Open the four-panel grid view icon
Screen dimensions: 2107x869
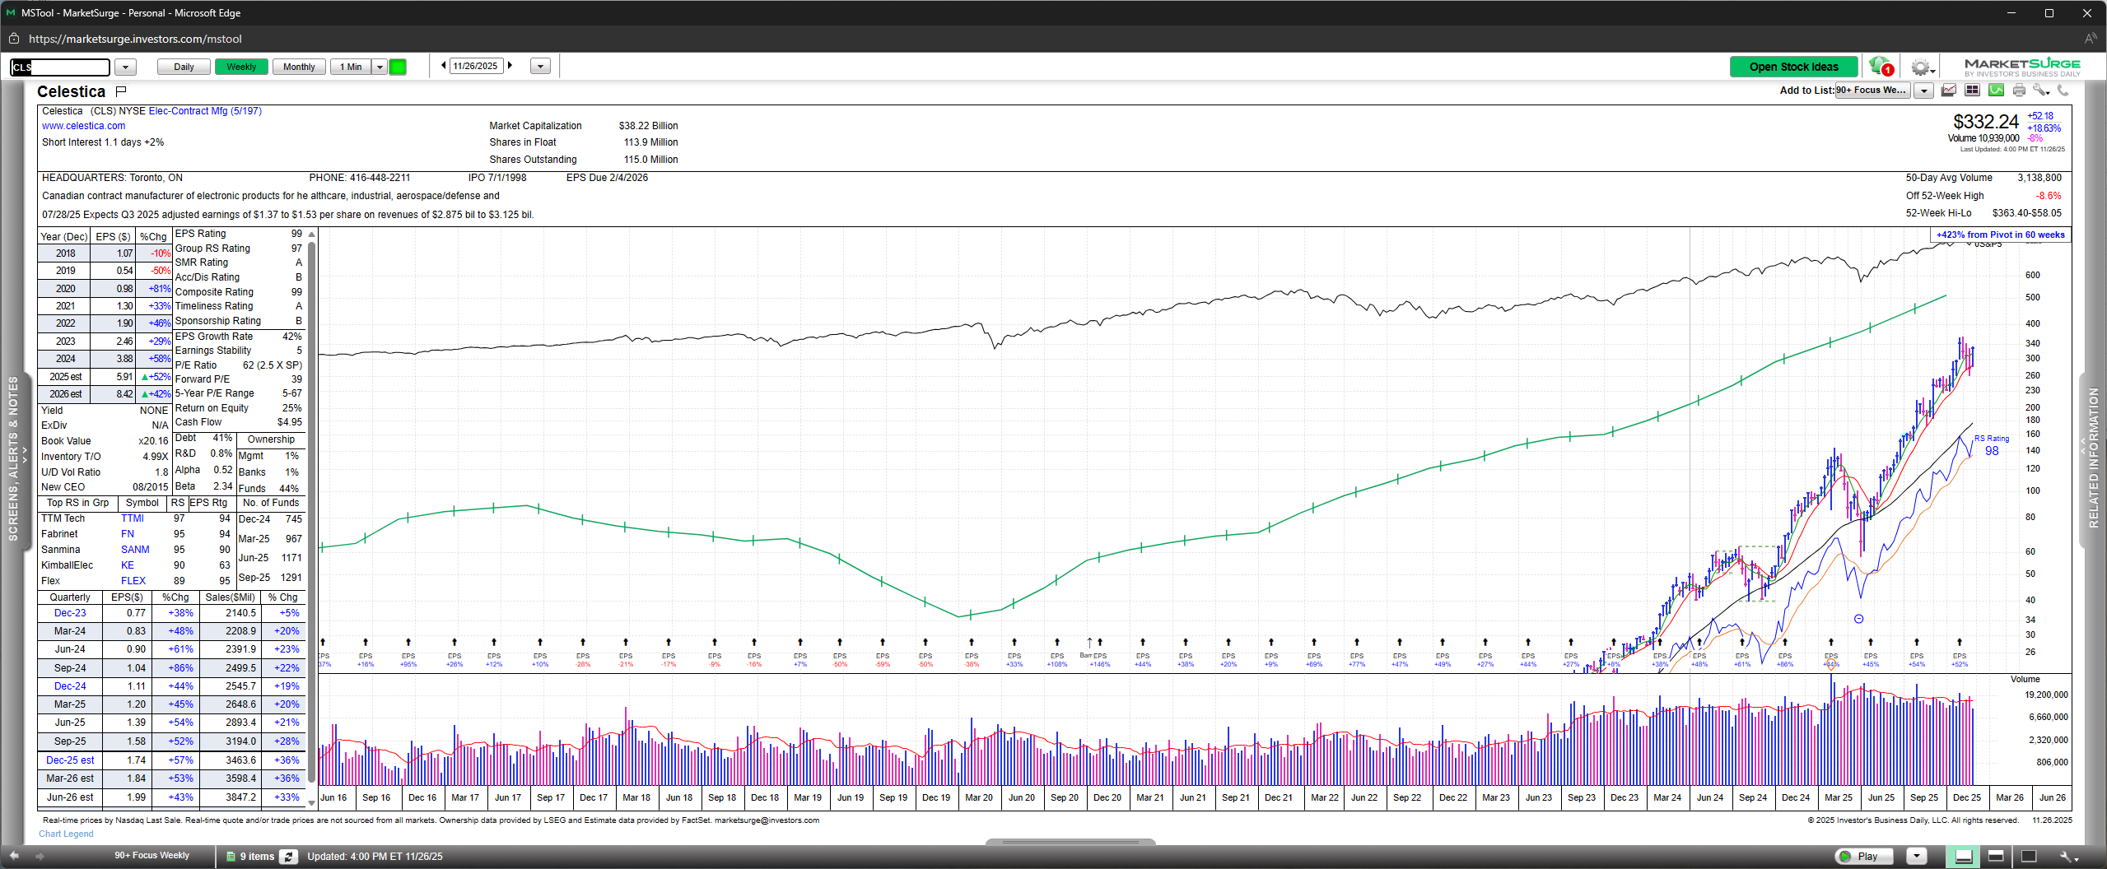coord(1973,91)
